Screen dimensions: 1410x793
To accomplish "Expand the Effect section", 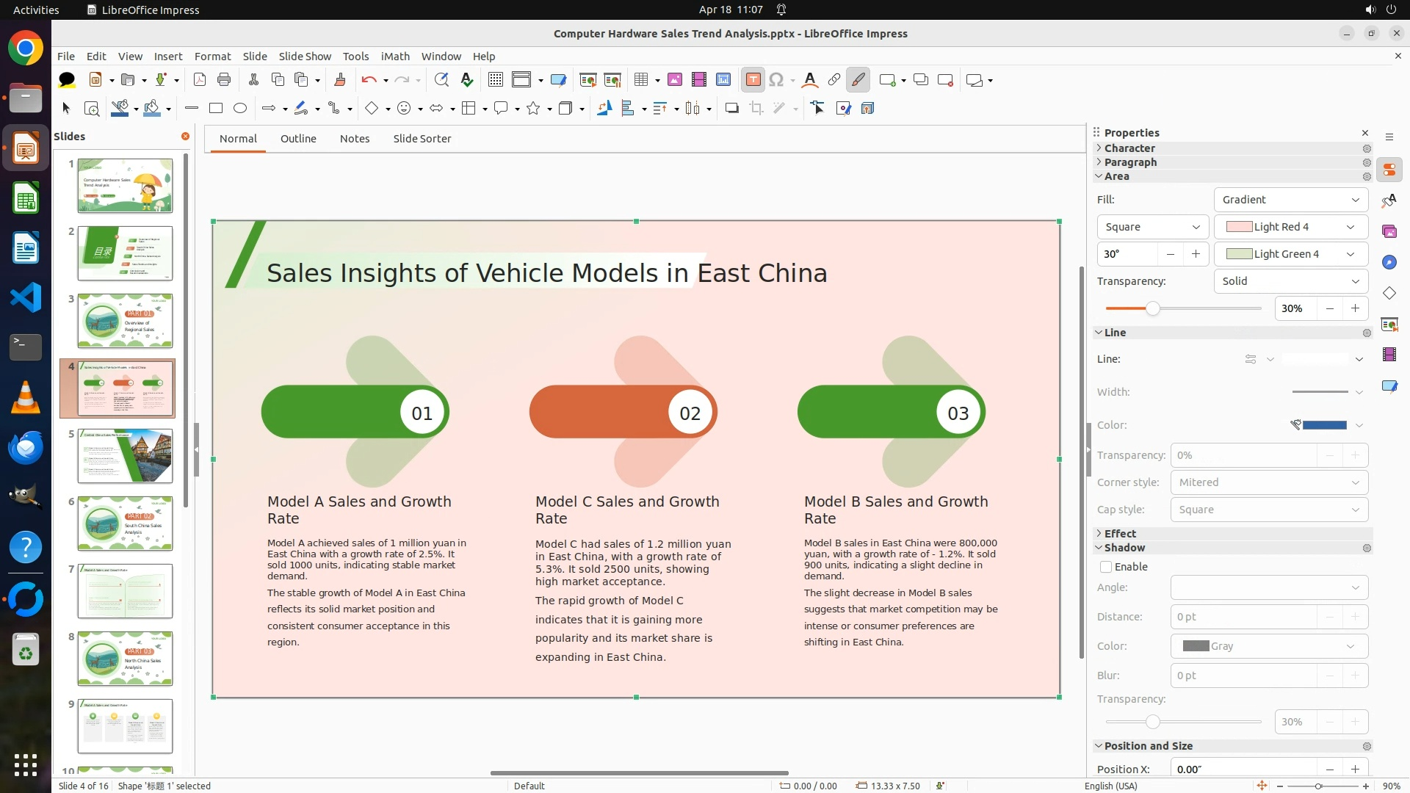I will point(1120,534).
